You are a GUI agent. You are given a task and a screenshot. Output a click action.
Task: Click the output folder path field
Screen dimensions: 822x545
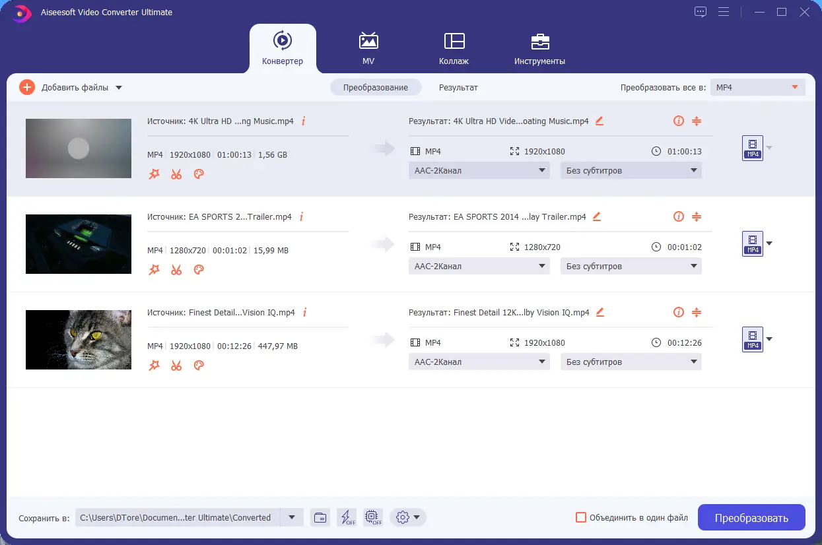178,517
